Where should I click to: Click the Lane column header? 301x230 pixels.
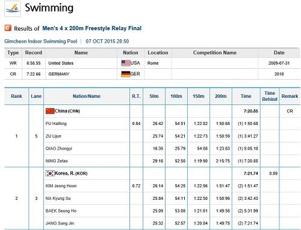36,96
